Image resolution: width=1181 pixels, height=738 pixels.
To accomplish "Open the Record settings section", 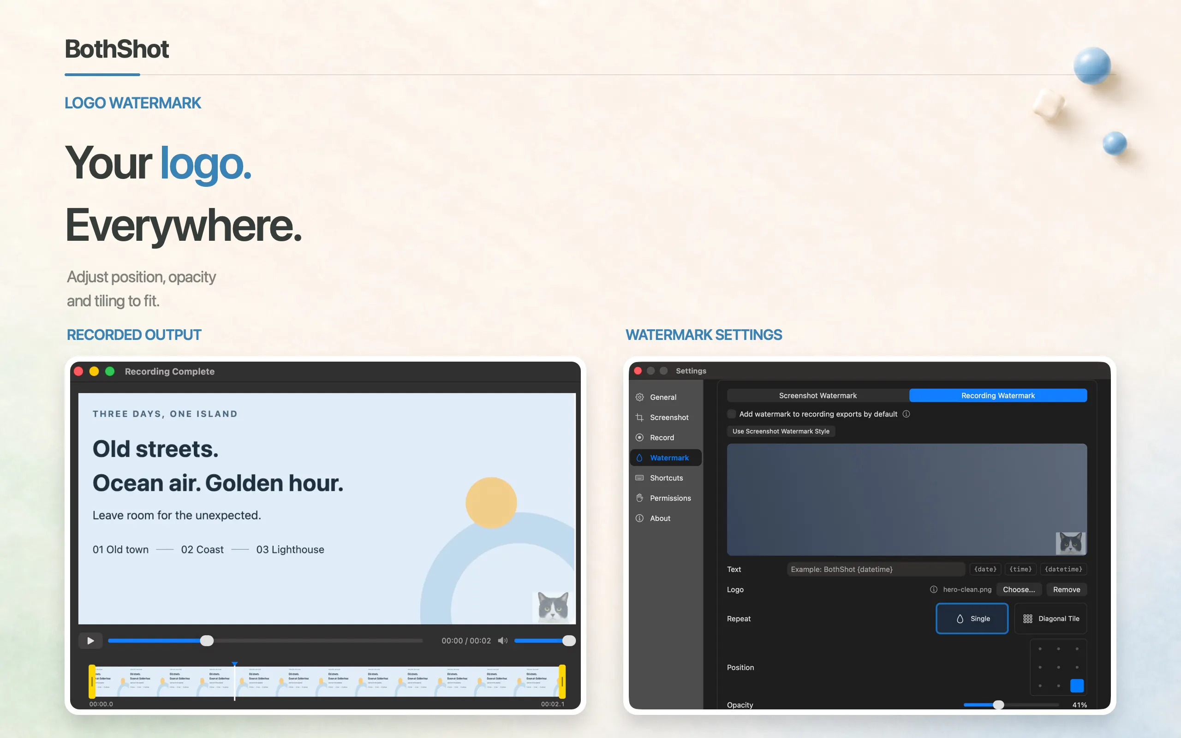I will point(666,437).
